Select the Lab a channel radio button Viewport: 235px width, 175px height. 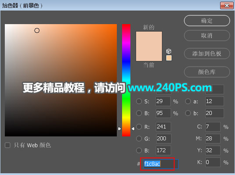(x=188, y=101)
